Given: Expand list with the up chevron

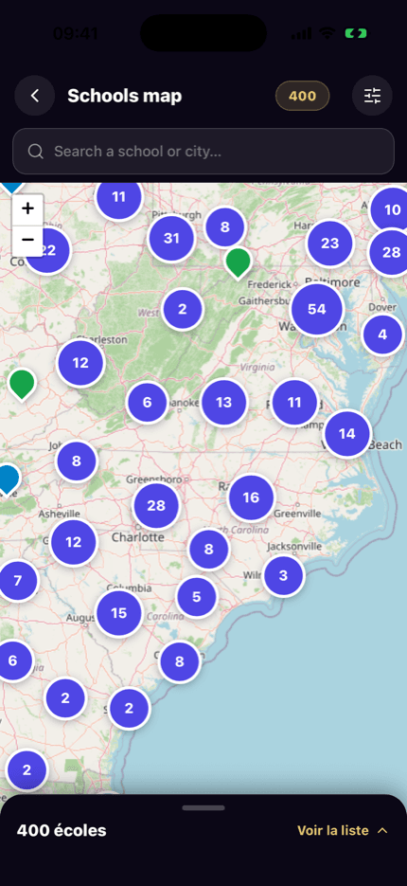Looking at the screenshot, I should [x=382, y=830].
